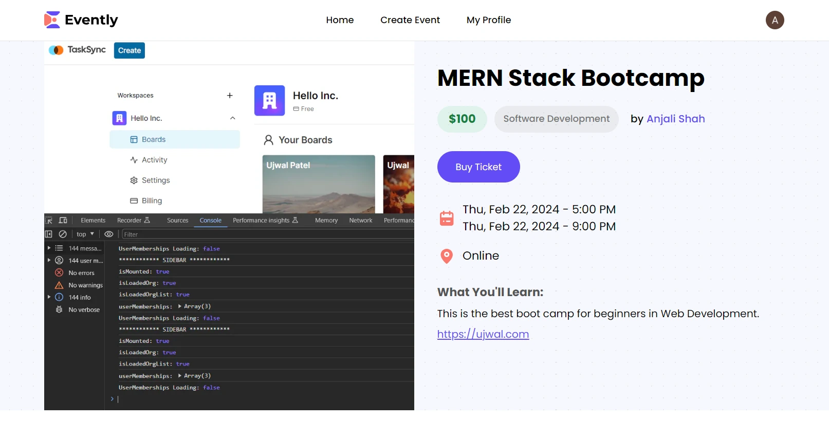This screenshot has width=829, height=438.
Task: Expand the 144 messages group
Action: (x=49, y=248)
